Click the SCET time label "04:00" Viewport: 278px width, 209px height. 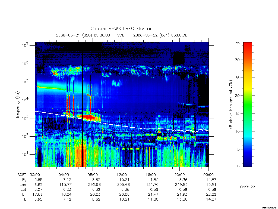tap(64, 175)
